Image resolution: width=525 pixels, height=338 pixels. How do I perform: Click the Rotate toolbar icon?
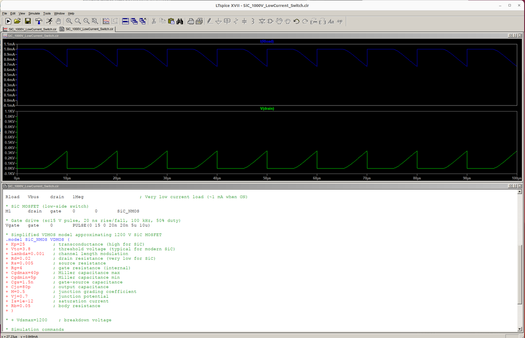(314, 21)
